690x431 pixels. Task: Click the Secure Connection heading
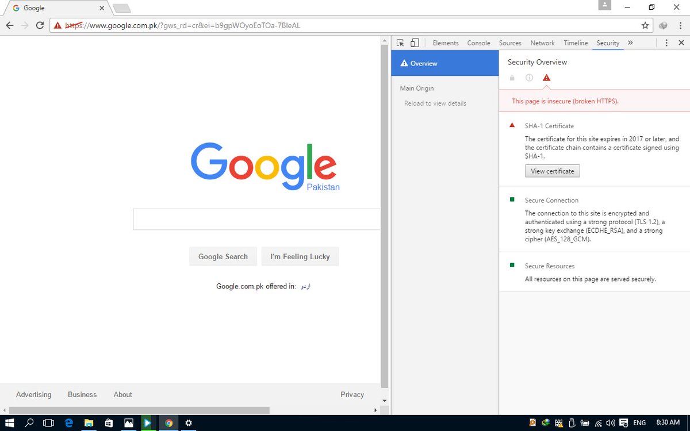click(551, 201)
